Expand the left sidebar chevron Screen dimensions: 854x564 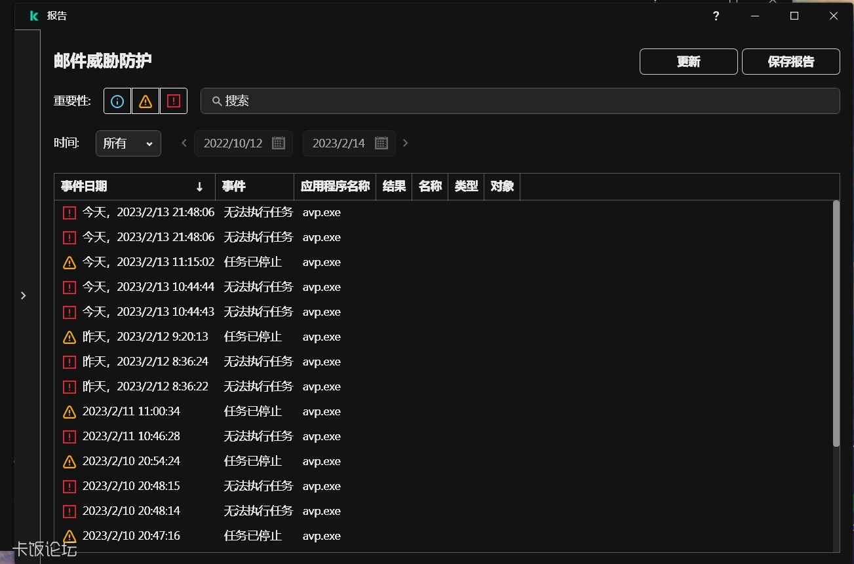point(24,295)
